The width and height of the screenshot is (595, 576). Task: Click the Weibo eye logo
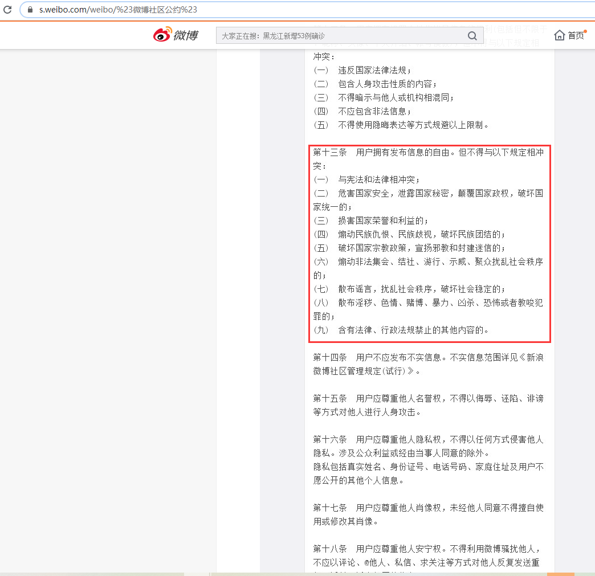click(162, 35)
